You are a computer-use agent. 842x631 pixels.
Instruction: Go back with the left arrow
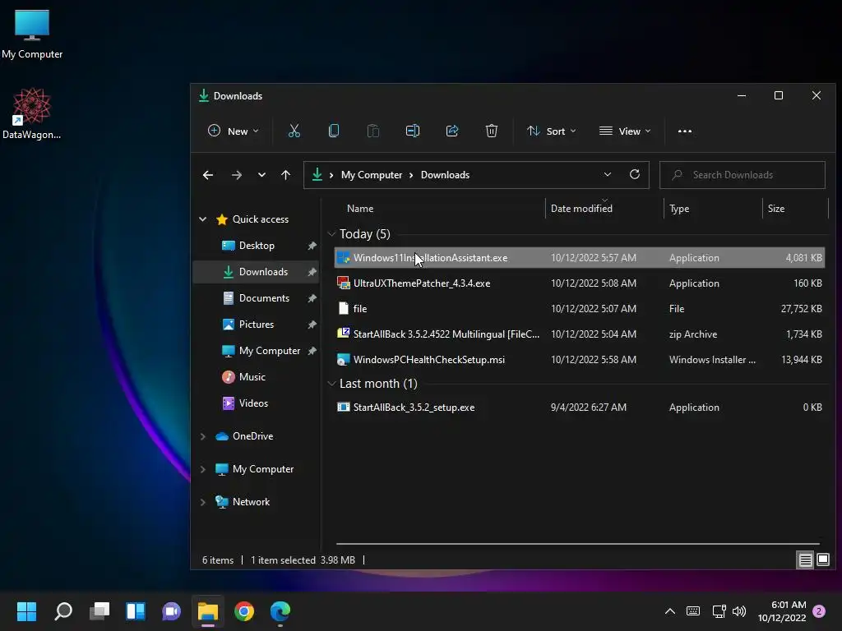coord(208,175)
